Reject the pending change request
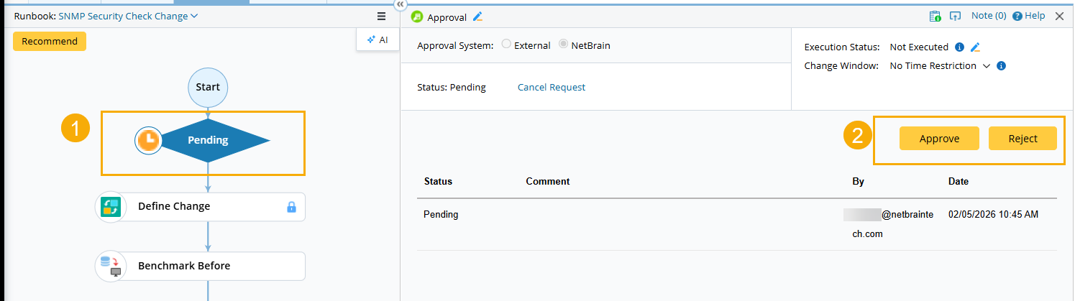The height and width of the screenshot is (301, 1075). click(1023, 139)
